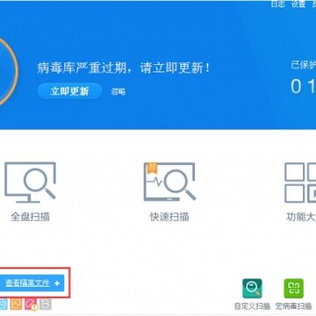Open the 功能大全 grid icon
The width and height of the screenshot is (316, 316).
coord(300,183)
